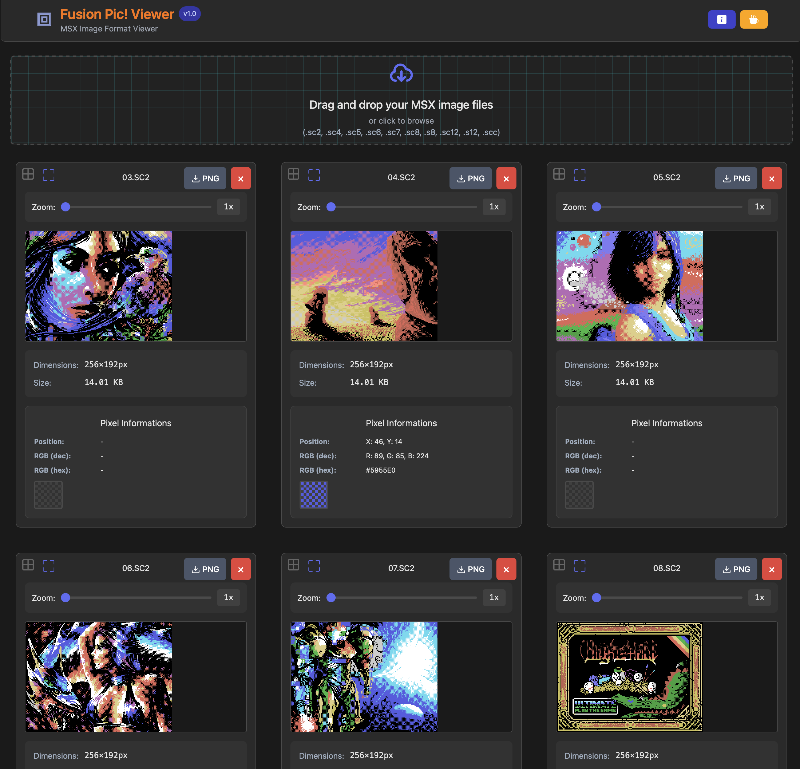
Task: Toggle grid icon on 04.SC2 card
Action: 294,174
